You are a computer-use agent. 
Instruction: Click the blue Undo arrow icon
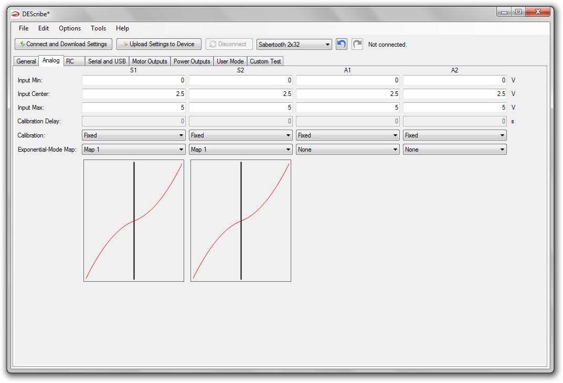[x=342, y=44]
